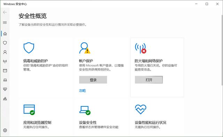Screen dimensions: 223x137
Task: Click the 忽略 link
Action: tap(82, 90)
